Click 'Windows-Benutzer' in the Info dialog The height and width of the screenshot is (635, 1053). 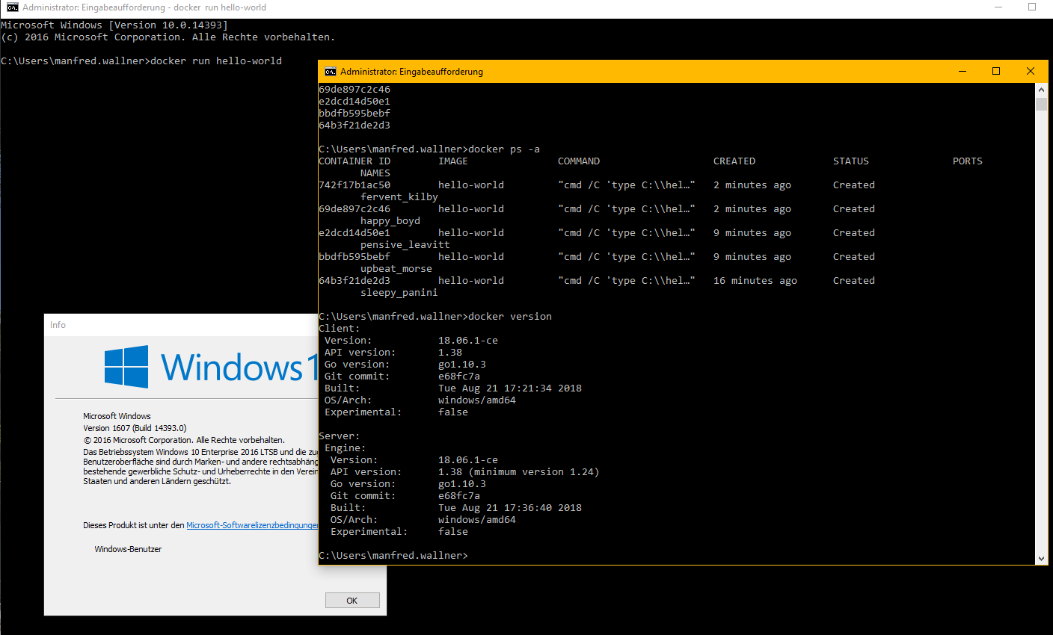(128, 549)
